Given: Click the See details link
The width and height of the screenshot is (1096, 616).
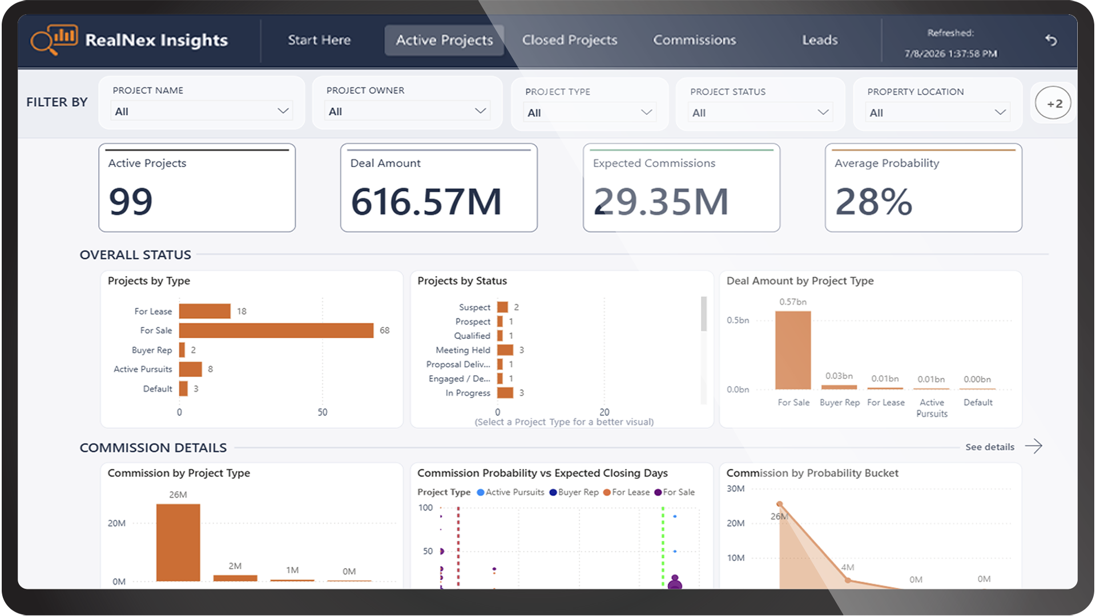Looking at the screenshot, I should point(990,447).
